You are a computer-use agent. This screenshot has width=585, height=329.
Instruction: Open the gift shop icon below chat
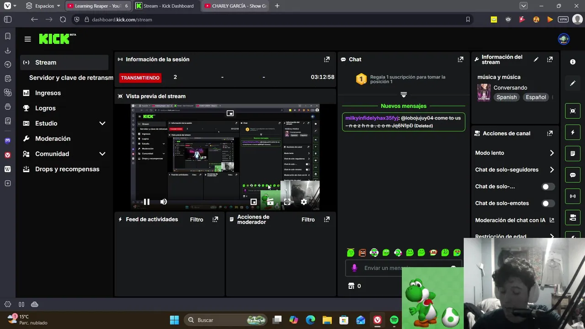(x=351, y=286)
